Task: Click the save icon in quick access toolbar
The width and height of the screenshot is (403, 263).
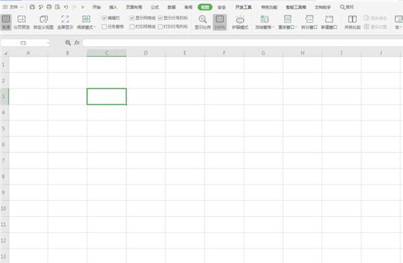Action: pos(32,7)
